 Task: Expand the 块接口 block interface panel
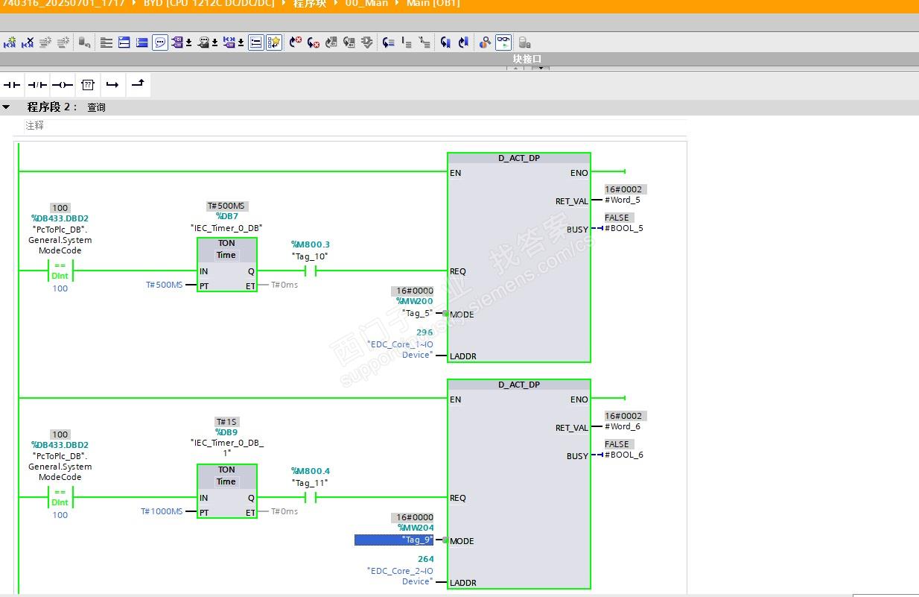[527, 59]
